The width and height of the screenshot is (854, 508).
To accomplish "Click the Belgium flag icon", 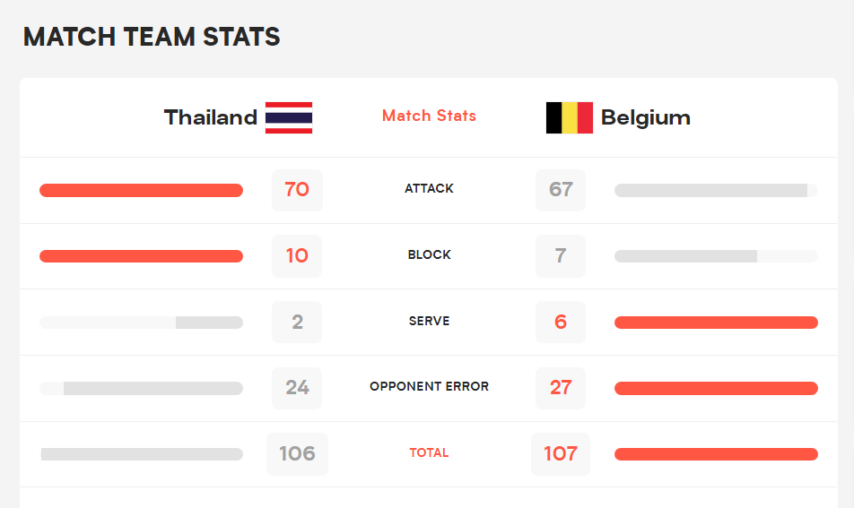I will (x=570, y=117).
